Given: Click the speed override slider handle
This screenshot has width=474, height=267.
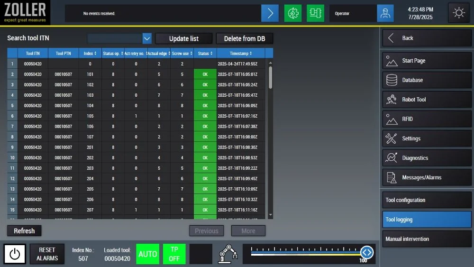Looking at the screenshot, I should point(366,253).
